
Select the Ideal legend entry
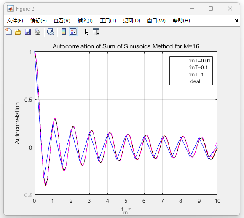click(x=195, y=81)
